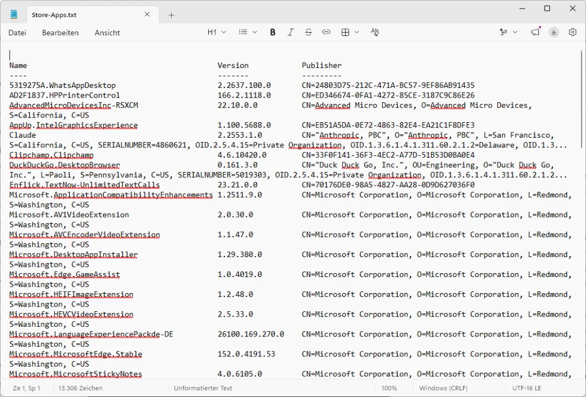Open the Copilot rewrite pen icon
This screenshot has height=397, width=586.
(504, 32)
